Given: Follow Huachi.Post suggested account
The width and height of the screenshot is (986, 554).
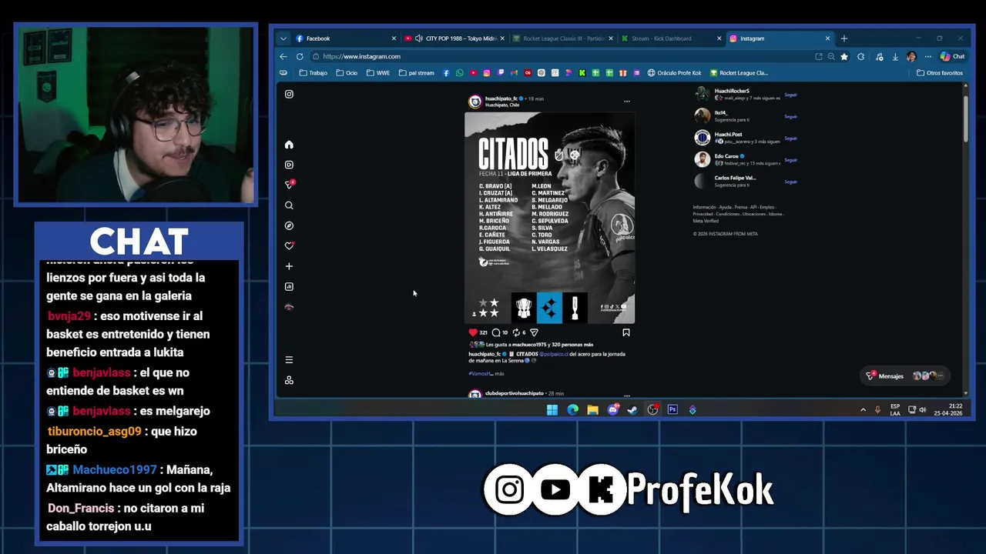Looking at the screenshot, I should point(790,138).
